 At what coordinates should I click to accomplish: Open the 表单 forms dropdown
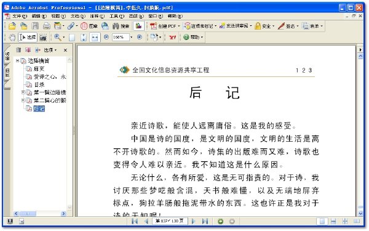312,26
